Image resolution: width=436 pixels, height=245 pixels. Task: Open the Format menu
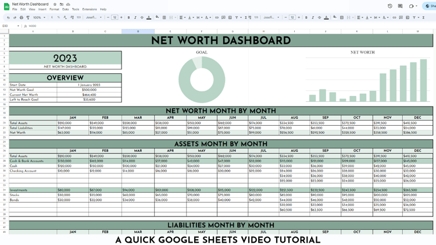tap(54, 9)
